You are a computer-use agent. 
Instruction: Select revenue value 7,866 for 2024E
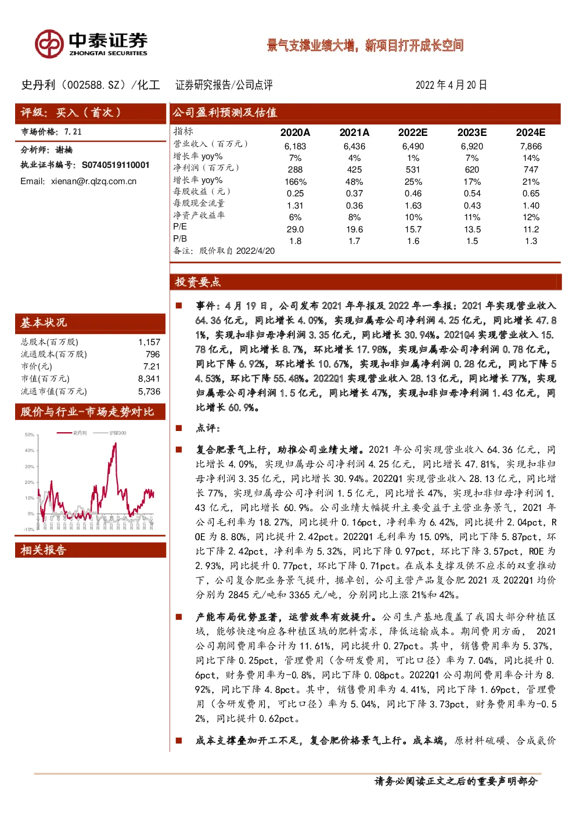[x=531, y=146]
